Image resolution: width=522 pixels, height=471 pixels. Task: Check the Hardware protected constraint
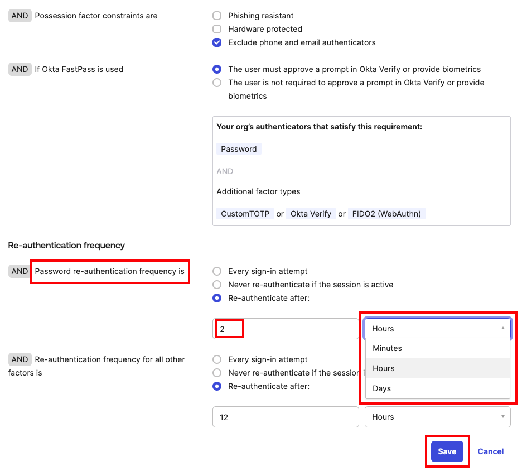tap(216, 29)
